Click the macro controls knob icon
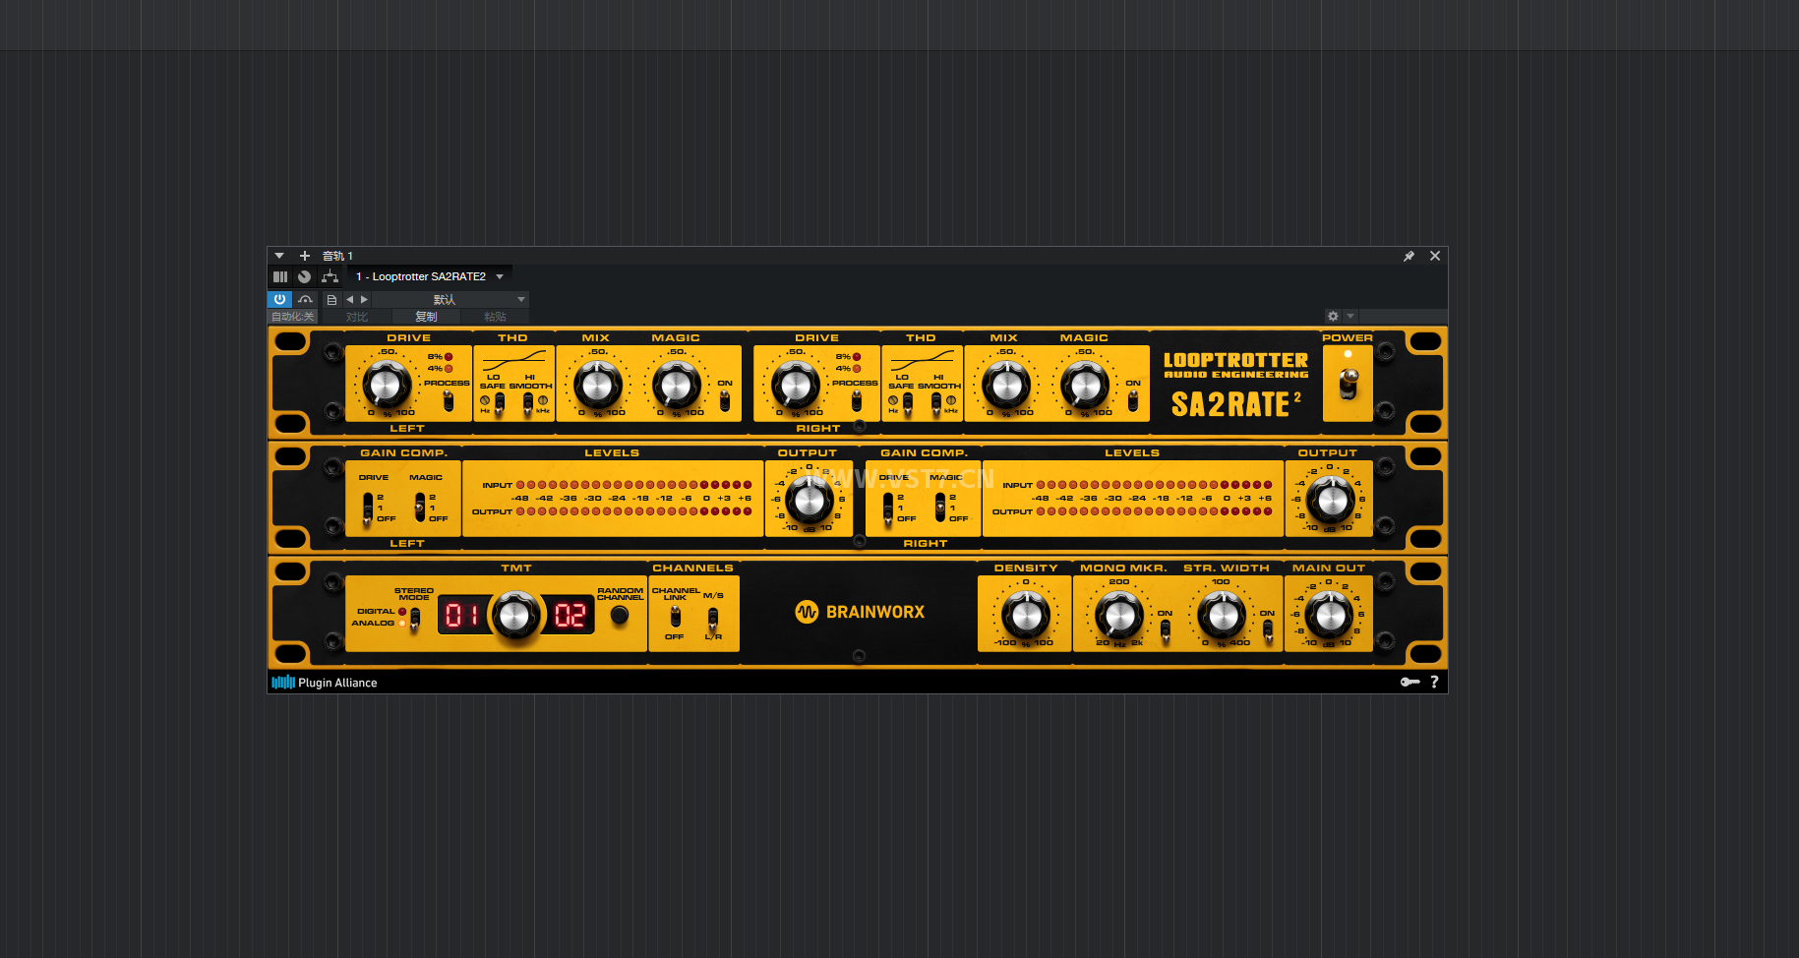1799x958 pixels. (x=304, y=276)
